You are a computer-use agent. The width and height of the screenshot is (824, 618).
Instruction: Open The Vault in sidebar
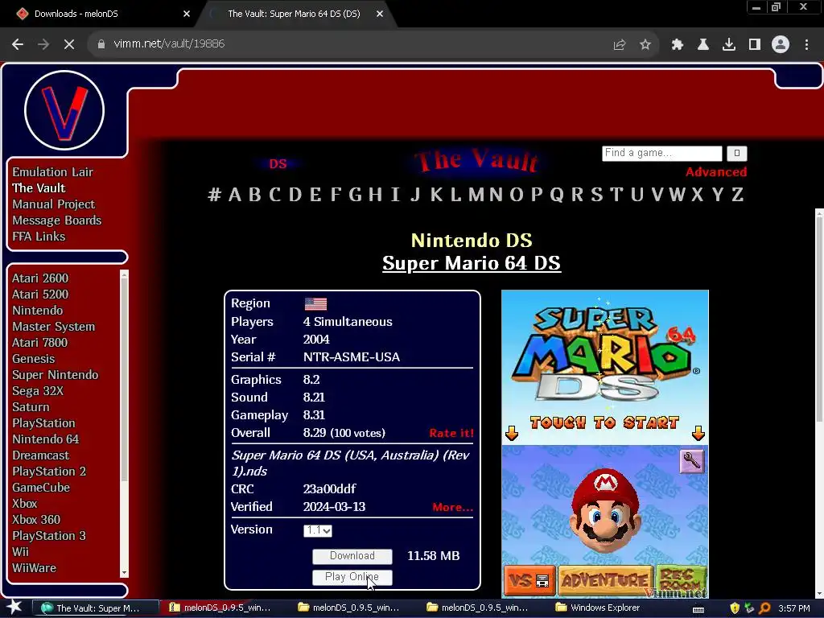[39, 188]
